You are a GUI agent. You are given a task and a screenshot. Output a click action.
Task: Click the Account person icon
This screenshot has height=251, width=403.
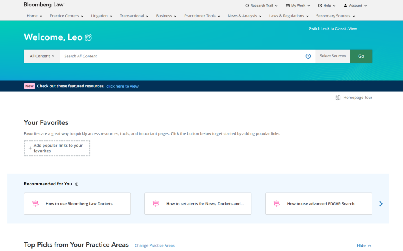click(x=346, y=6)
